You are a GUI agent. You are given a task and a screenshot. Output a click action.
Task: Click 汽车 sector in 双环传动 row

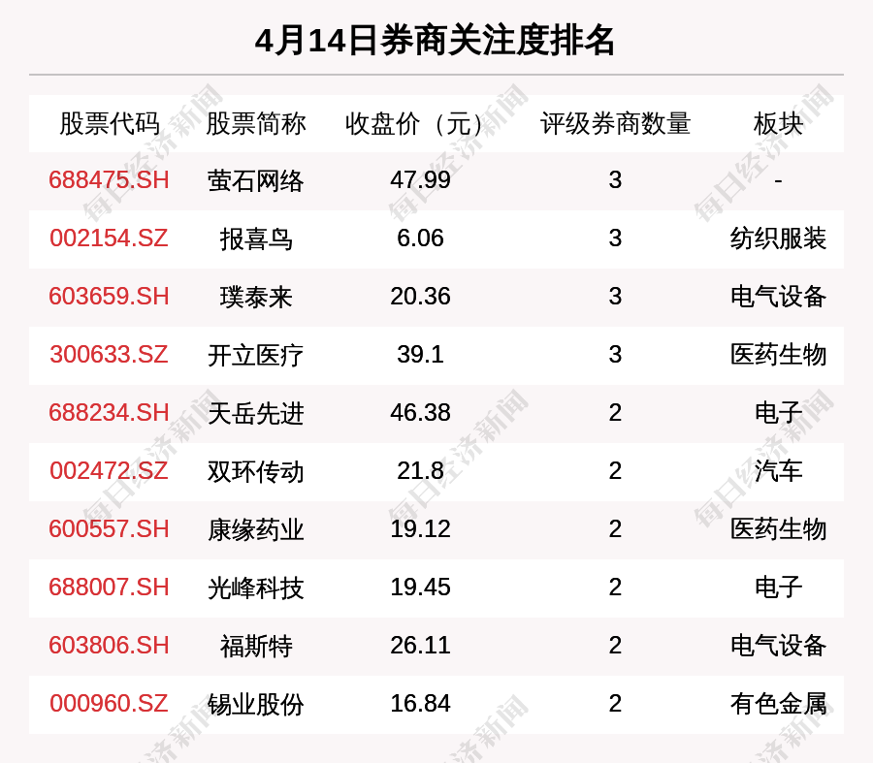coord(778,471)
